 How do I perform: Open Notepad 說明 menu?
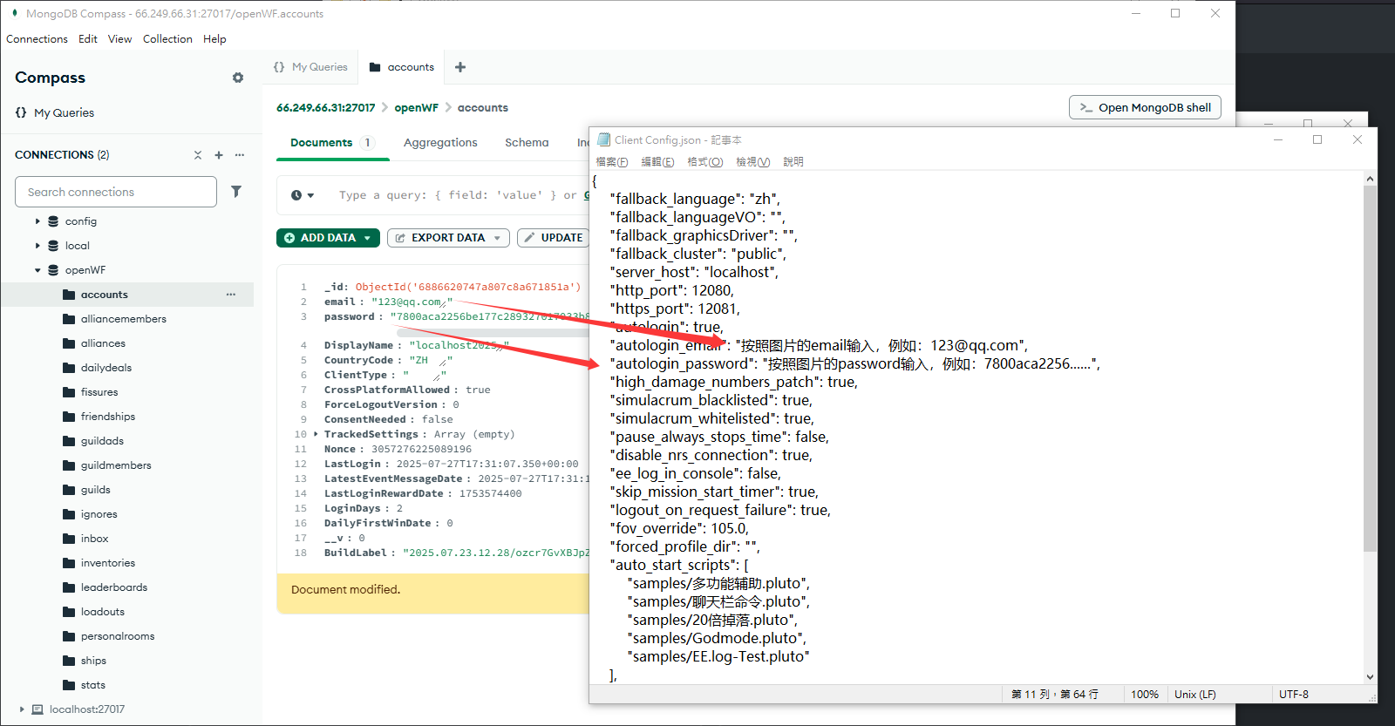[793, 162]
